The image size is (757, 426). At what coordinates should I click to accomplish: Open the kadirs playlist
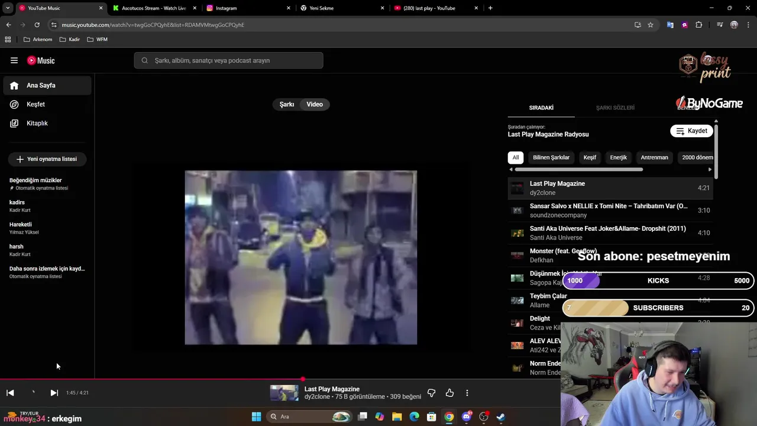47,206
